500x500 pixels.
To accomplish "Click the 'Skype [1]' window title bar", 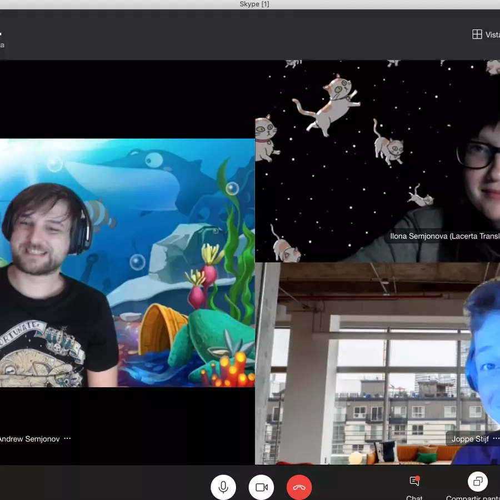I will pos(254,4).
